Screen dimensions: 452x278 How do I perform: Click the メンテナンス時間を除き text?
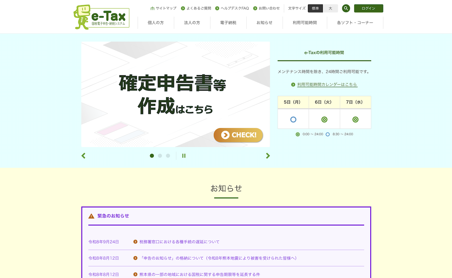pos(324,71)
